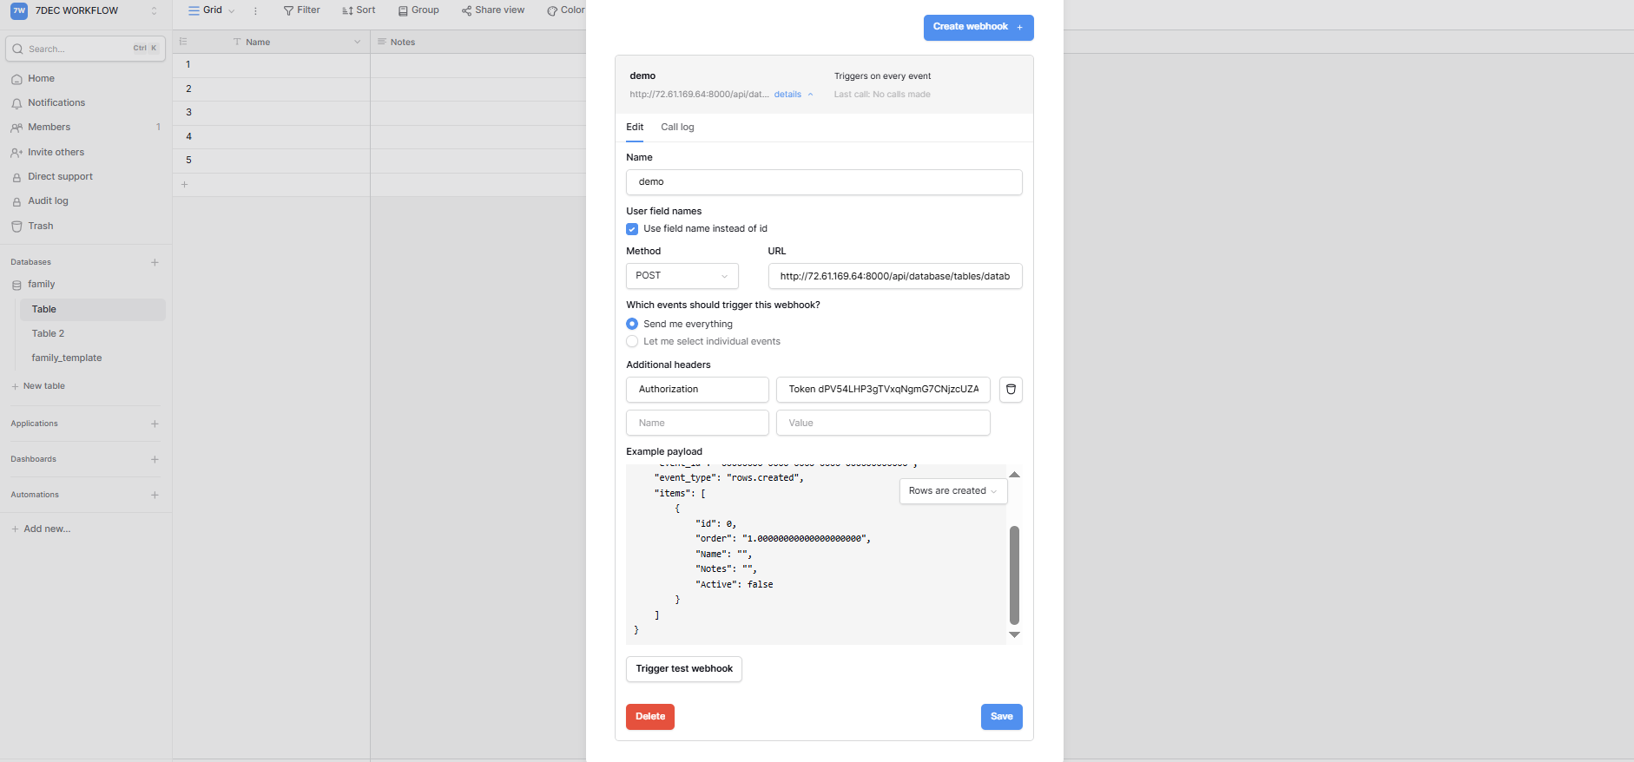Select Table 2 in the family database
Screen dimensions: 1634x762
(48, 333)
